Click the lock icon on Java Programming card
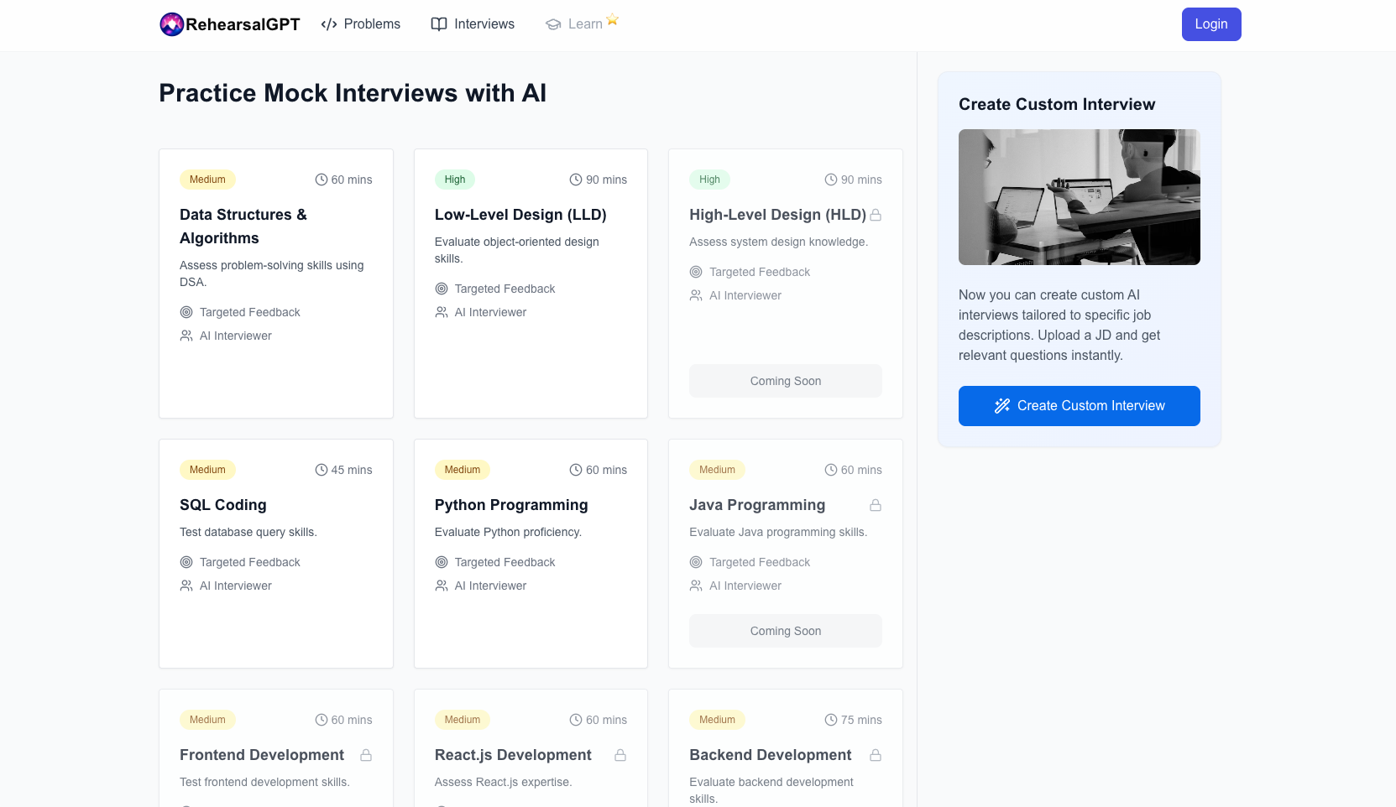 [x=876, y=505]
